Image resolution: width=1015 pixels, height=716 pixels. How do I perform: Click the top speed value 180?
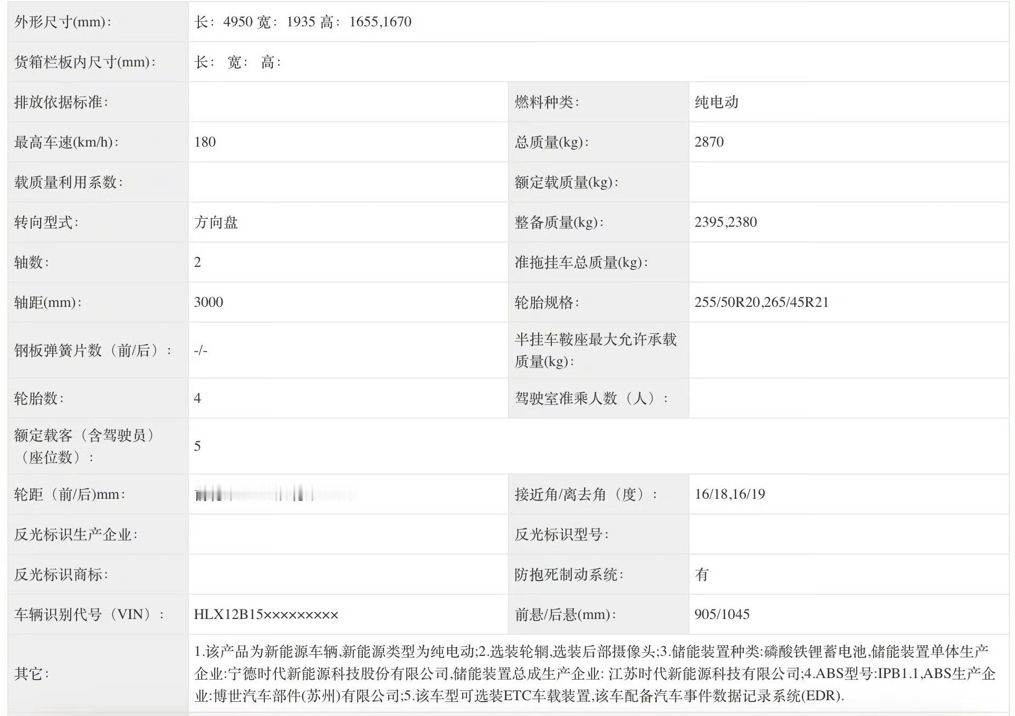point(205,142)
